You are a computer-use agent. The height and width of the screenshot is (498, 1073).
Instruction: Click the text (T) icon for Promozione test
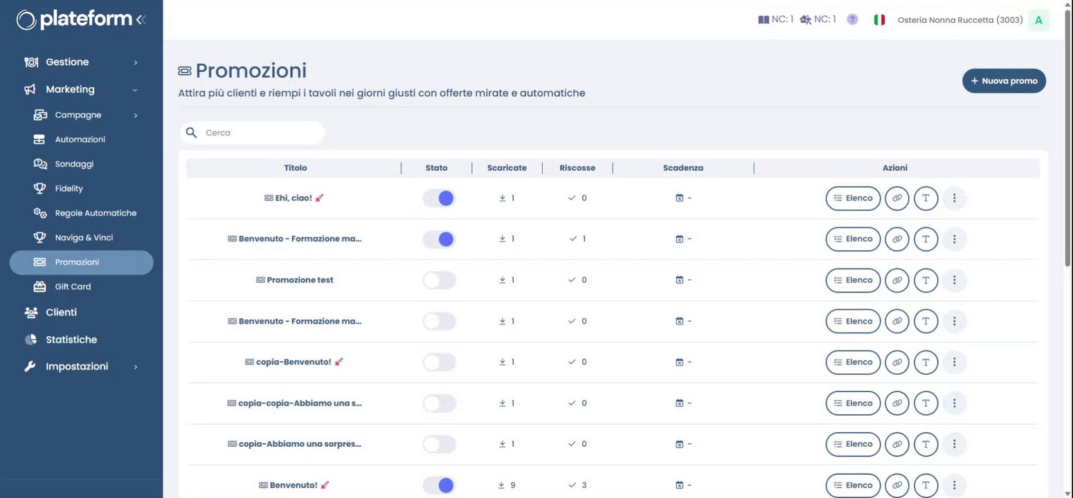926,280
